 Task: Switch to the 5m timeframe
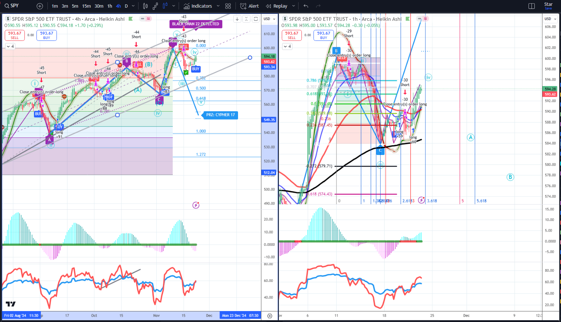coord(75,6)
